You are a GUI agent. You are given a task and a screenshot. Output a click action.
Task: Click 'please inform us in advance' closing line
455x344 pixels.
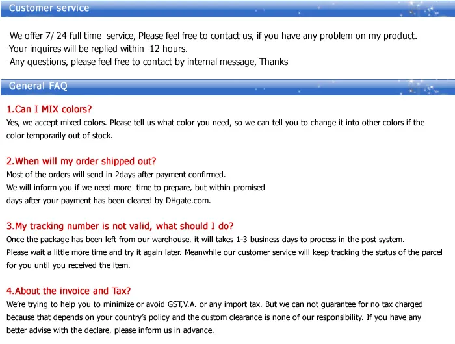pyautogui.click(x=110, y=330)
